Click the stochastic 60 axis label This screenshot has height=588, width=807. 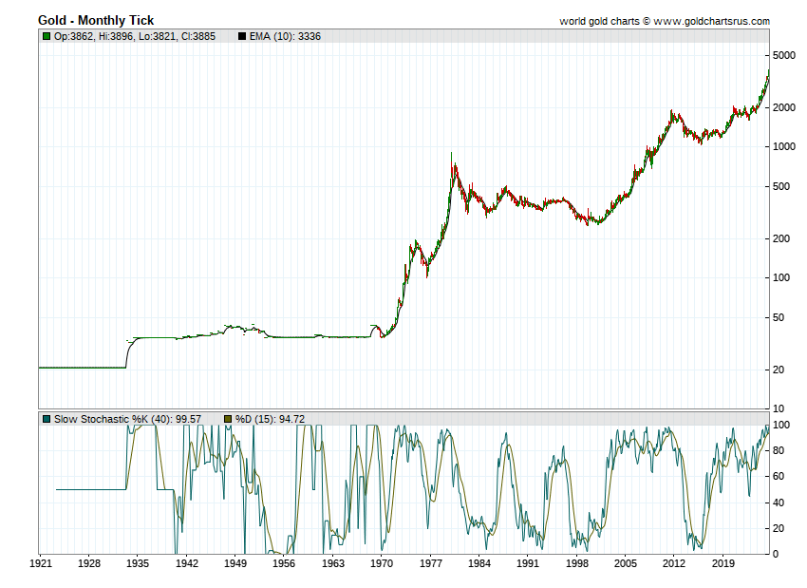click(779, 476)
